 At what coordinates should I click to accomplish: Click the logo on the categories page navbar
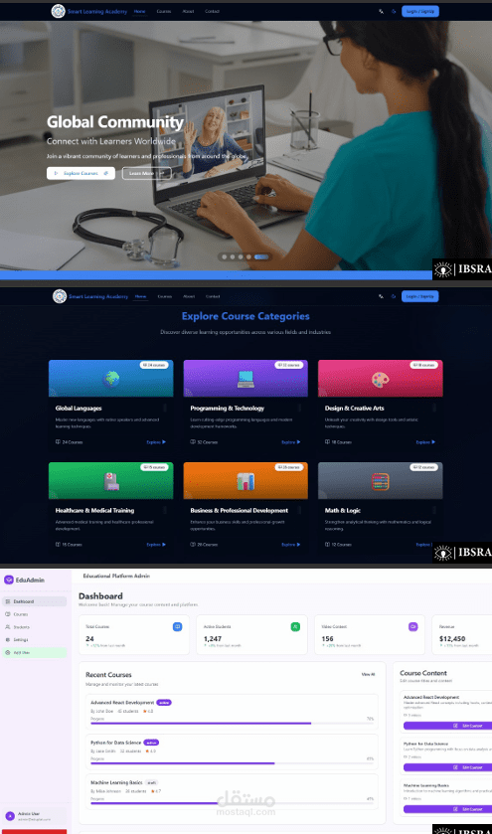(x=60, y=296)
